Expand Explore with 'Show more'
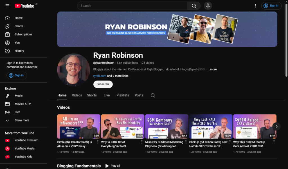This screenshot has height=169, width=288. click(x=21, y=120)
